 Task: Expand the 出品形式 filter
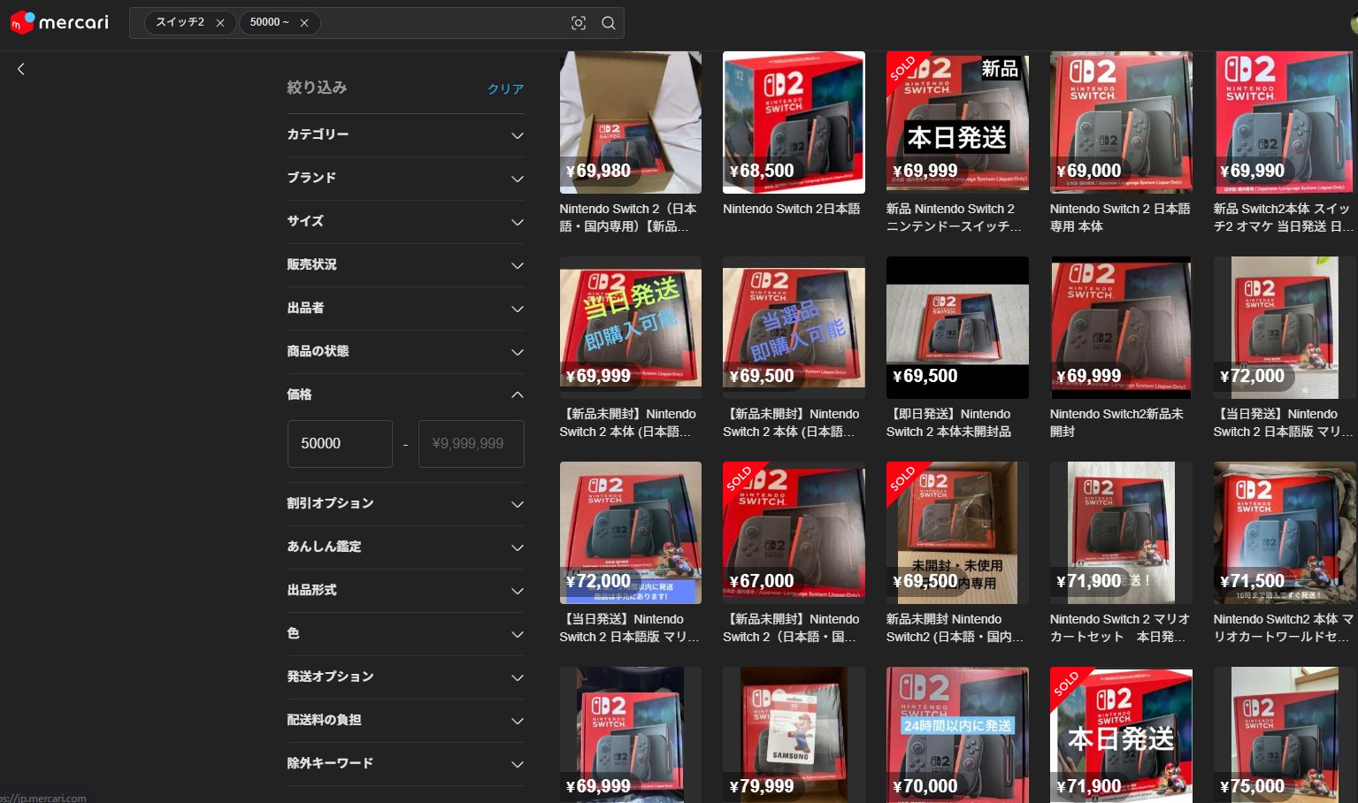(x=405, y=591)
